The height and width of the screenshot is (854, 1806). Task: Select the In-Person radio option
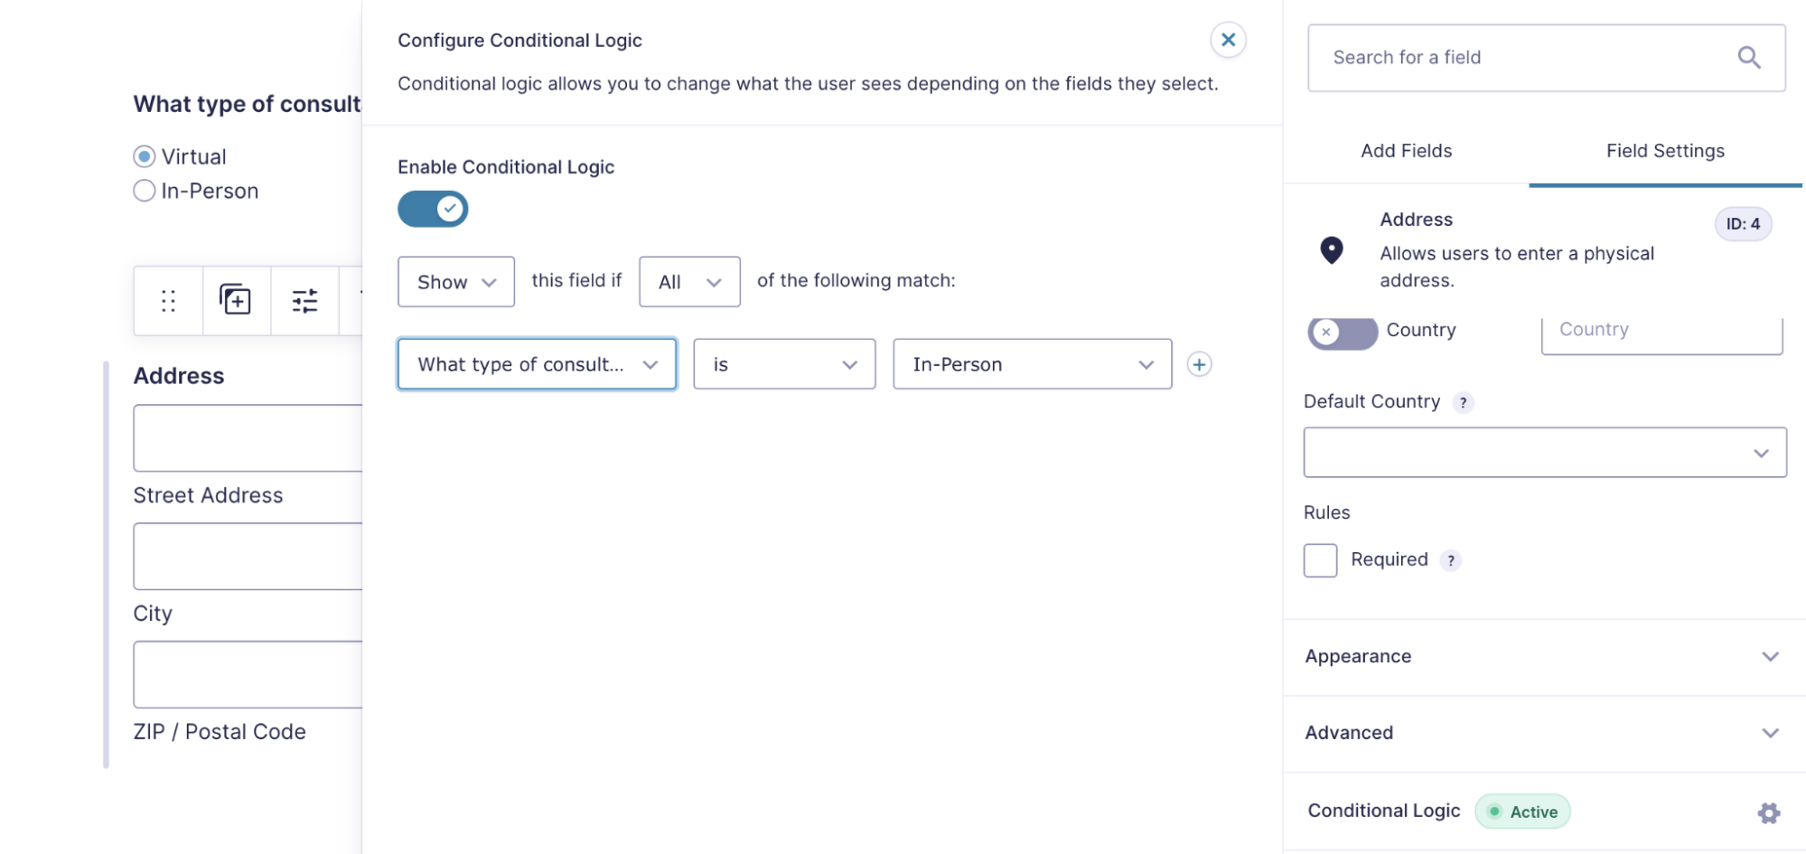(x=145, y=191)
